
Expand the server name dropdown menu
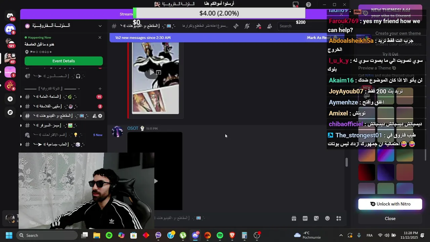[x=100, y=26]
